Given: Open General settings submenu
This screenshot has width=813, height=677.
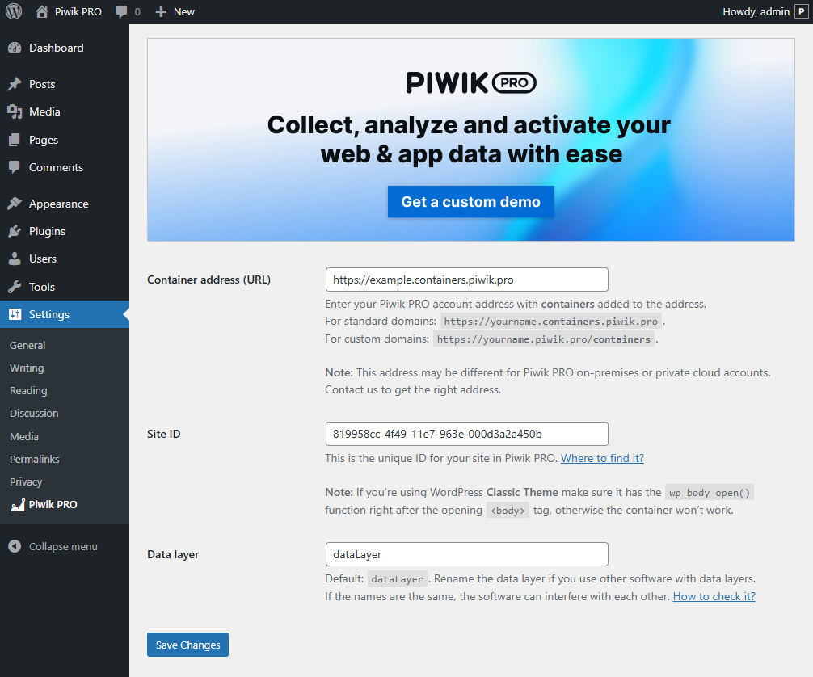Looking at the screenshot, I should (x=27, y=345).
